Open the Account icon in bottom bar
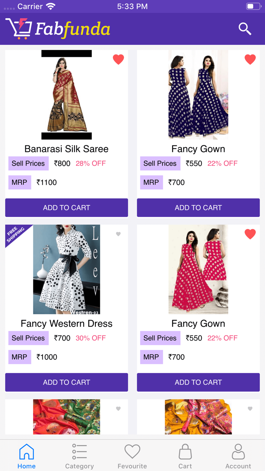This screenshot has width=265, height=471. 238,451
